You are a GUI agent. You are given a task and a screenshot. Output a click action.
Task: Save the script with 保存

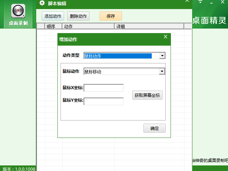coord(111,16)
